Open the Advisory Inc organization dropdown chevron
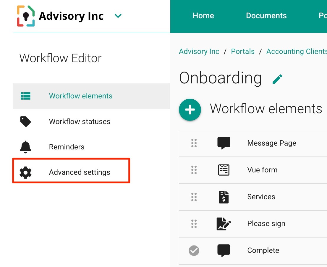327x267 pixels. point(118,16)
